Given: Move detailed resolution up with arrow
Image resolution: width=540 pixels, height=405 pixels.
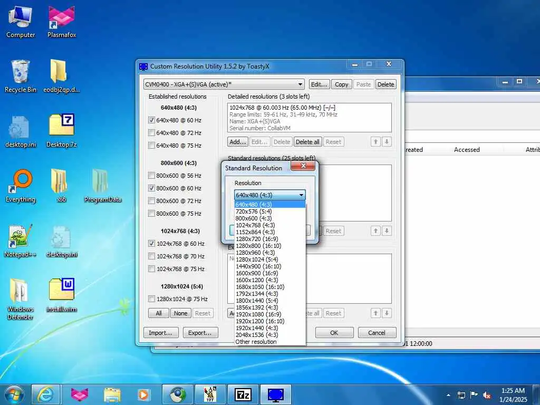Looking at the screenshot, I should tap(375, 141).
